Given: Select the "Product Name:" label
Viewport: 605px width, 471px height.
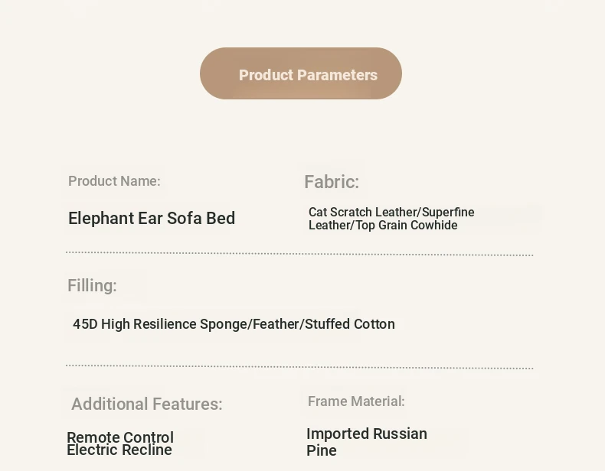Looking at the screenshot, I should point(114,181).
